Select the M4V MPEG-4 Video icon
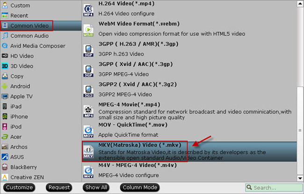This screenshot has width=304, height=194. (x=88, y=172)
